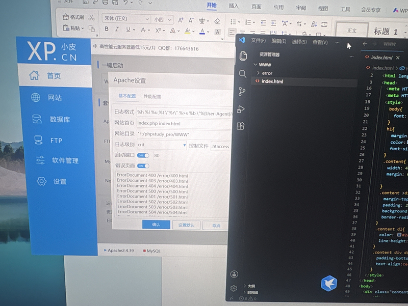Click the Decrease indent icon in WPS
The height and width of the screenshot is (306, 408).
tap(263, 23)
